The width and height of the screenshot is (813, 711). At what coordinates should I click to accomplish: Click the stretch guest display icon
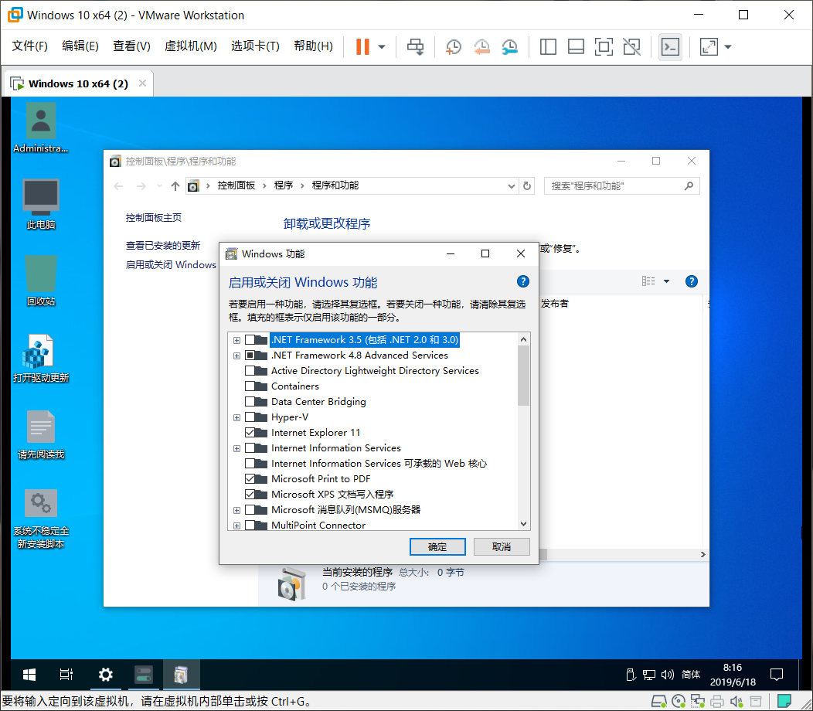tap(709, 46)
